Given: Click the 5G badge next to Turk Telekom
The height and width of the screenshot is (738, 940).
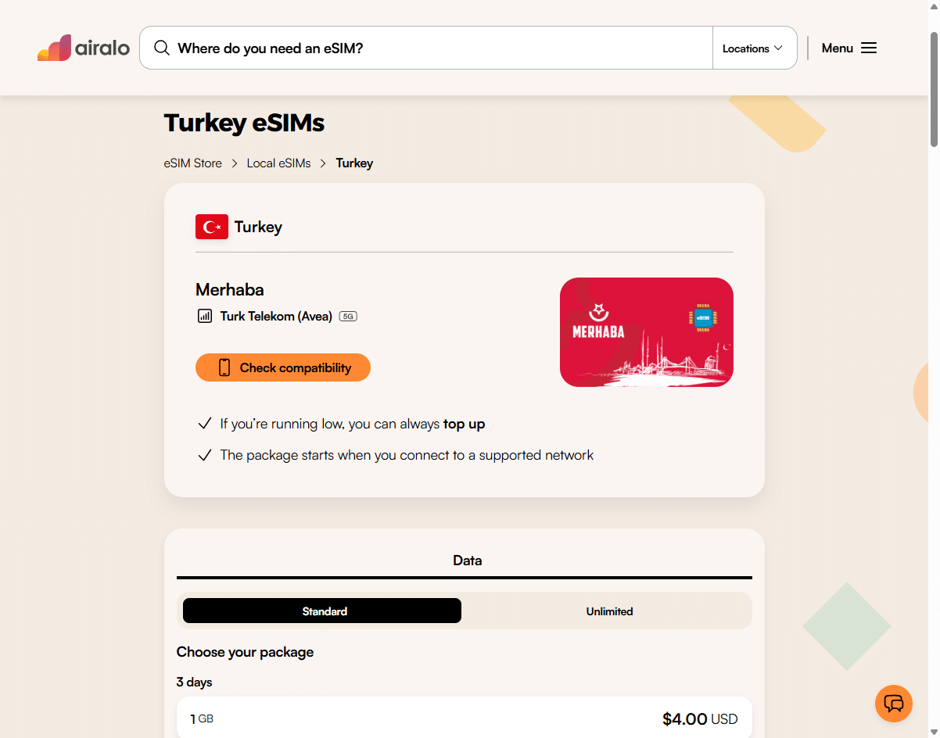Looking at the screenshot, I should [x=347, y=316].
